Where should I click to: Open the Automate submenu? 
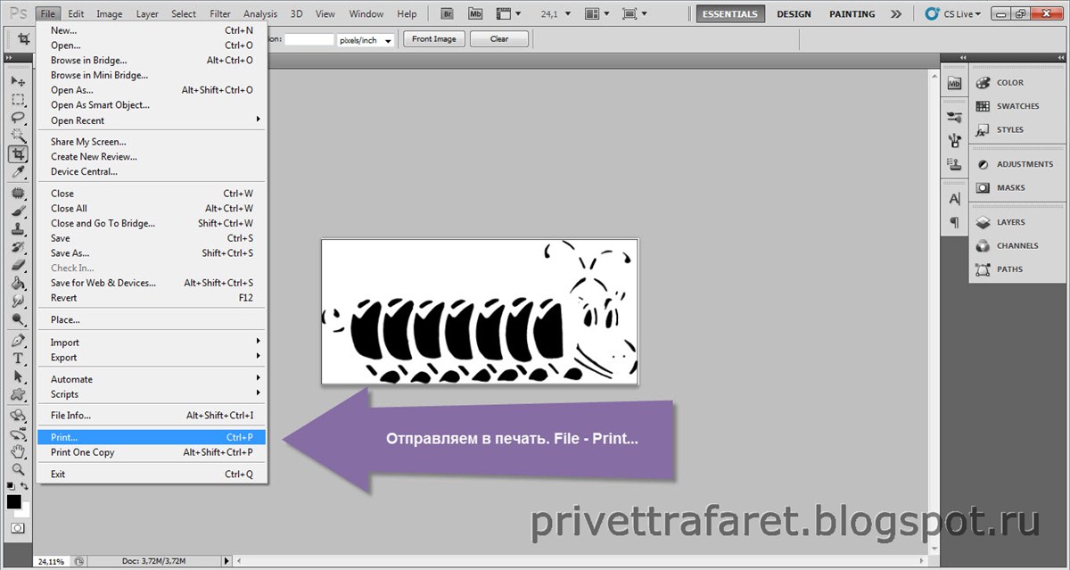pos(152,379)
